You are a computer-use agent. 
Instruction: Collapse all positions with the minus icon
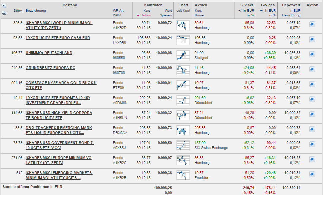[4, 13]
